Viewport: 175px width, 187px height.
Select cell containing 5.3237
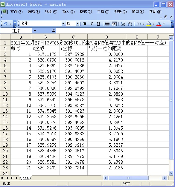pyautogui.click(x=107, y=145)
